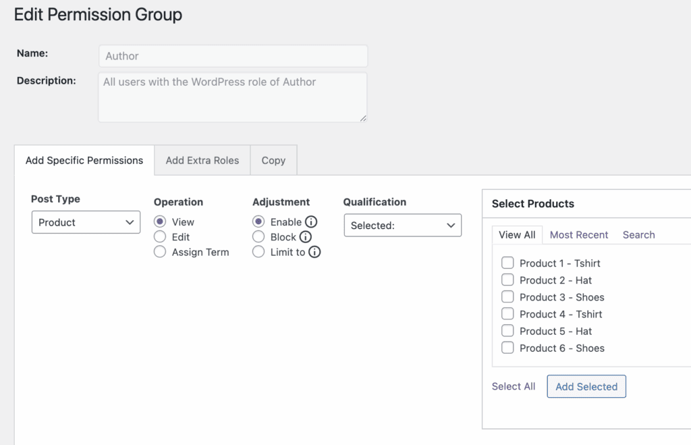The image size is (691, 445).
Task: Select the Product 6 - Shoes checkbox
Action: pos(507,347)
